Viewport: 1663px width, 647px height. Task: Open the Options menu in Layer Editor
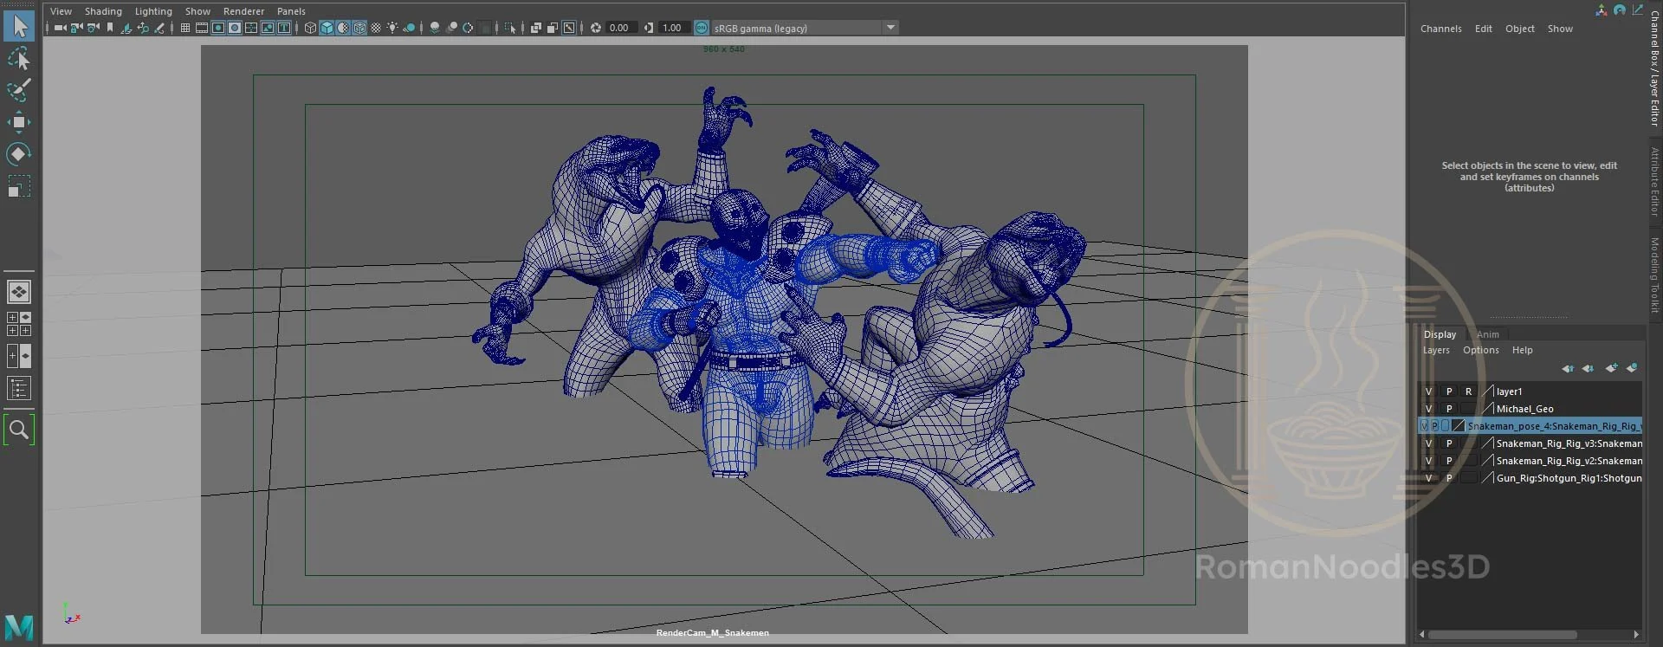1480,350
